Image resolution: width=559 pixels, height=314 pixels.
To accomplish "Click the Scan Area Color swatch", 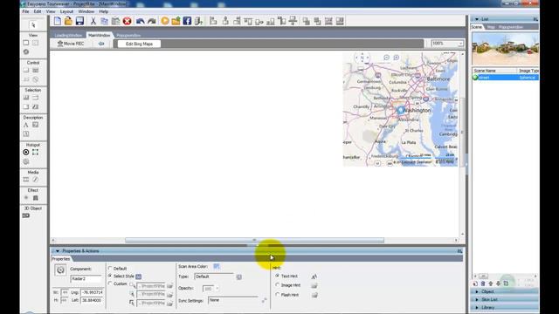I will (x=217, y=266).
